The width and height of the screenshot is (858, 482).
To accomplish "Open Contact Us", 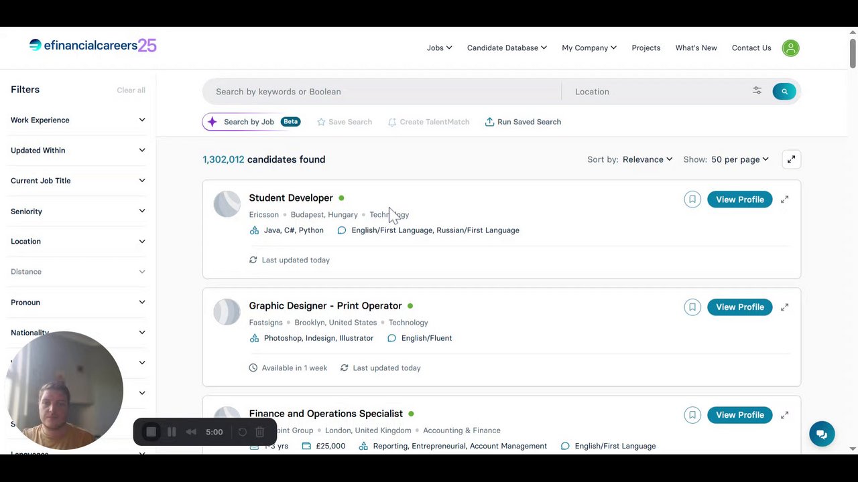I will [751, 48].
